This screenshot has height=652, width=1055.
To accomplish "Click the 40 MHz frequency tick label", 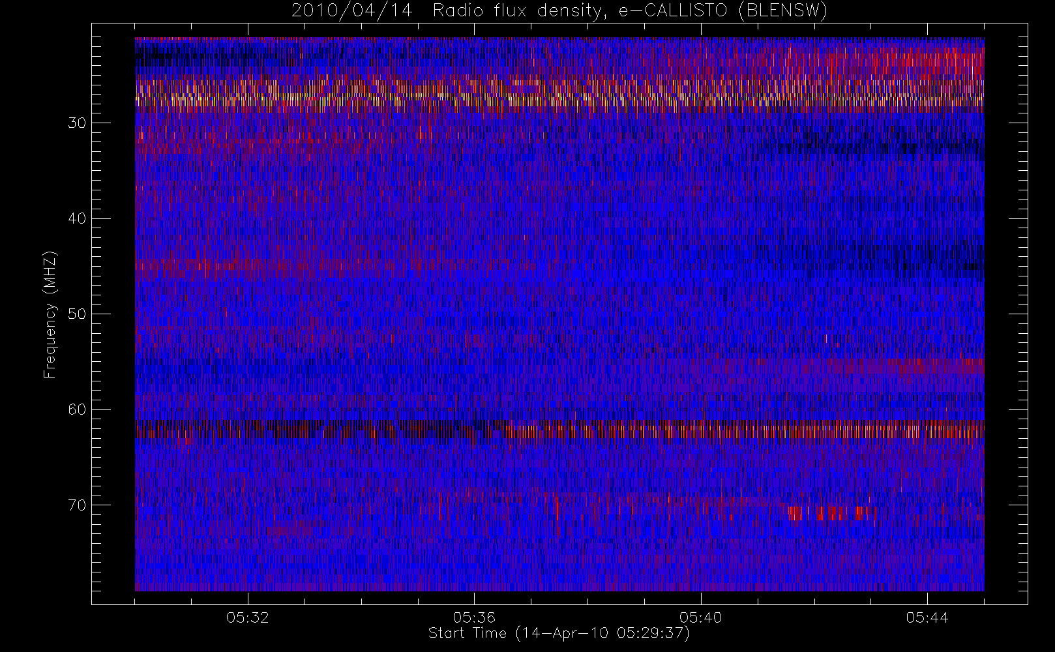I will [77, 218].
